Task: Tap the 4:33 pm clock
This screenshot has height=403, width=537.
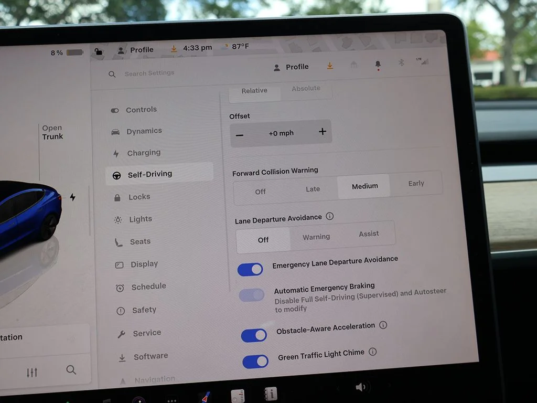Action: [197, 48]
